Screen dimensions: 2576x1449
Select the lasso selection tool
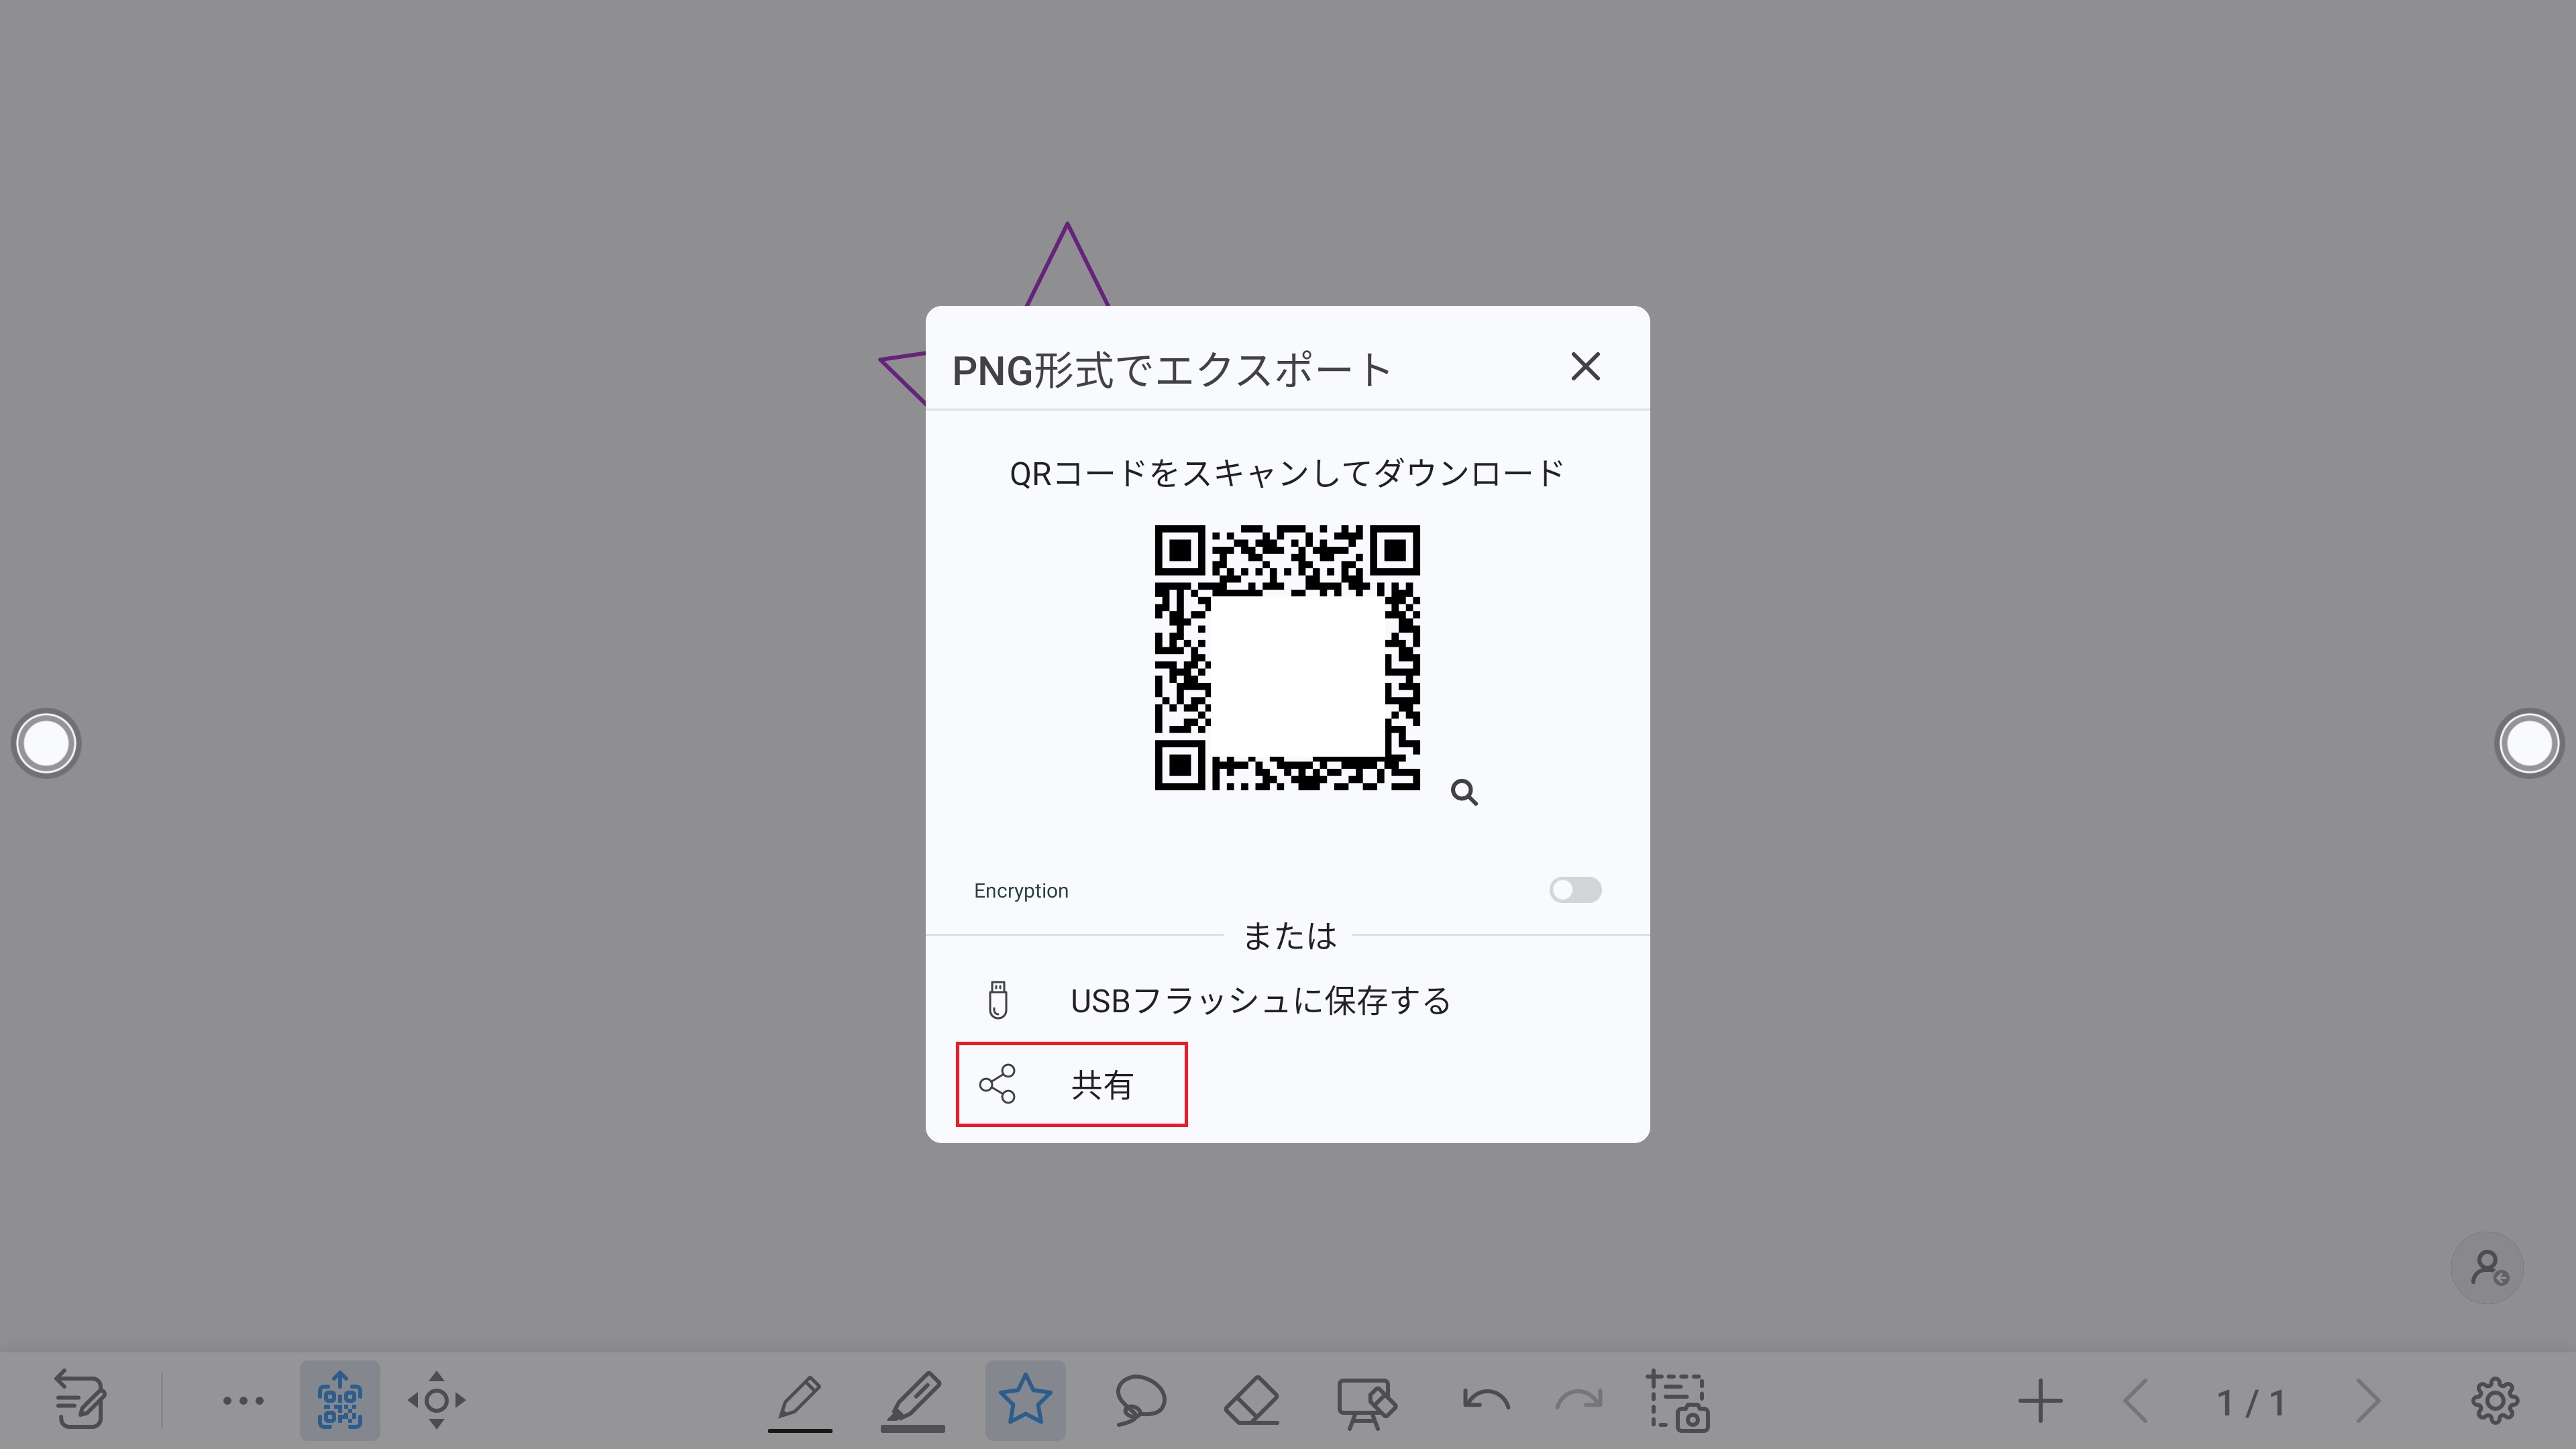pos(1140,1400)
